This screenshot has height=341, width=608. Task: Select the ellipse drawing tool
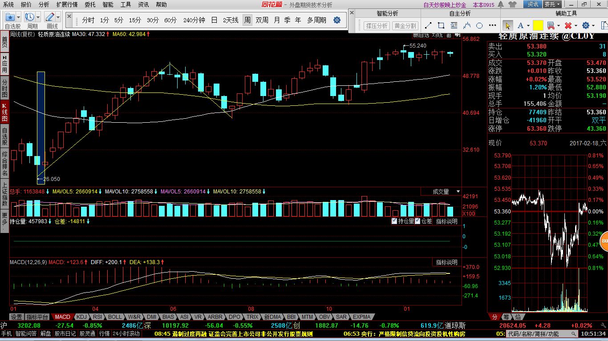click(x=479, y=25)
